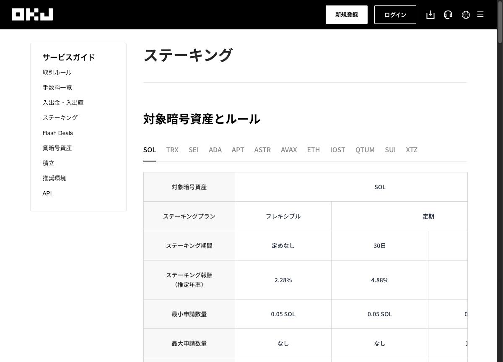Open 貸暗号資産 sidebar link
Screen dimensions: 503x362
[57, 148]
